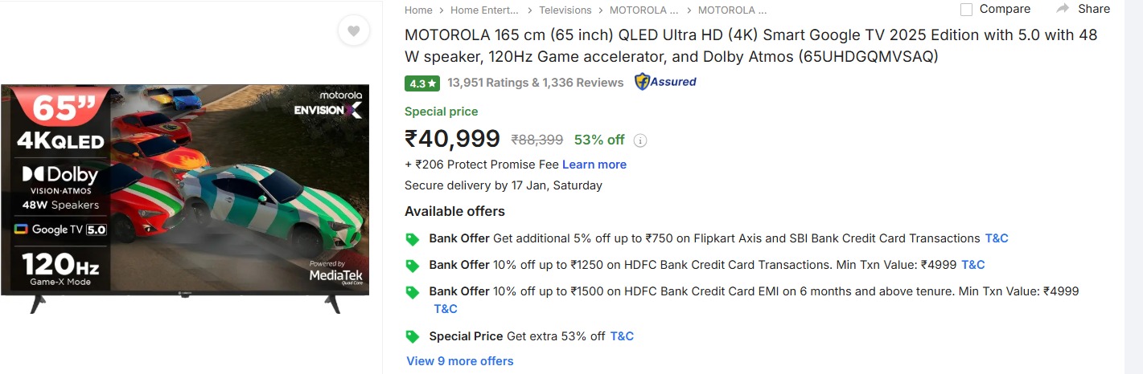Click Learn more about Protect Promise Fee
Image resolution: width=1143 pixels, height=374 pixels.
pos(594,165)
